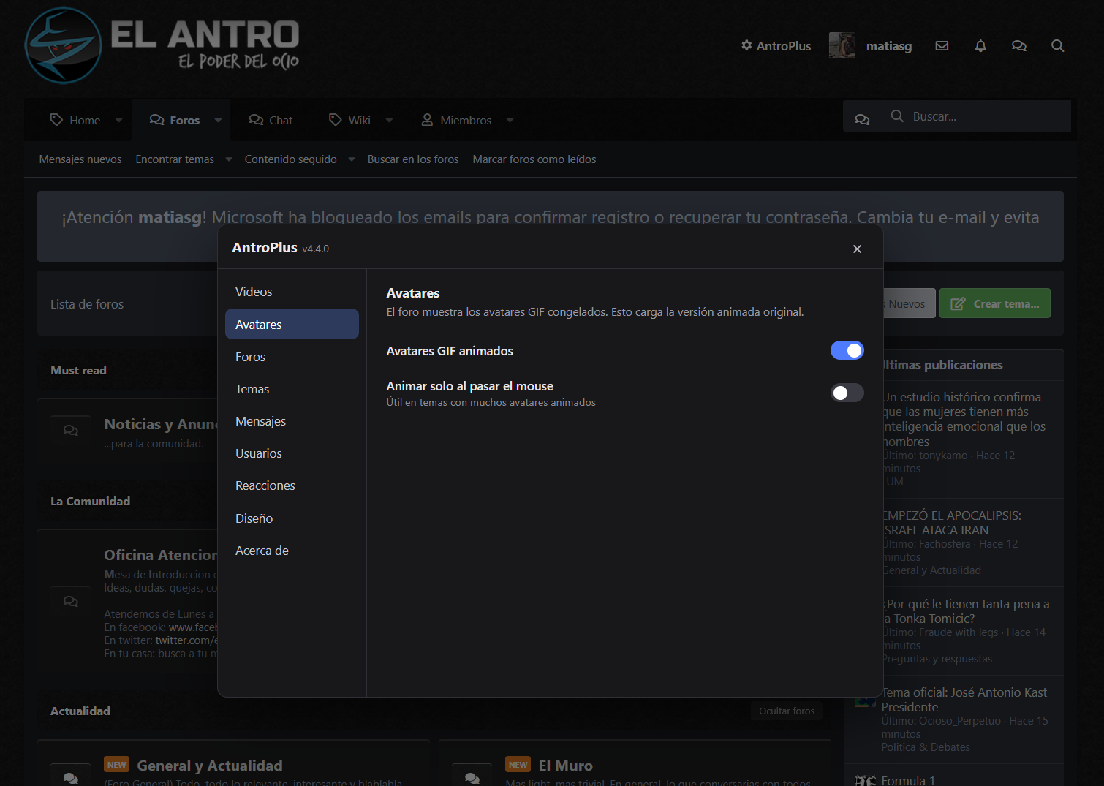
Task: Open the Usuarios settings tab
Action: coord(292,453)
